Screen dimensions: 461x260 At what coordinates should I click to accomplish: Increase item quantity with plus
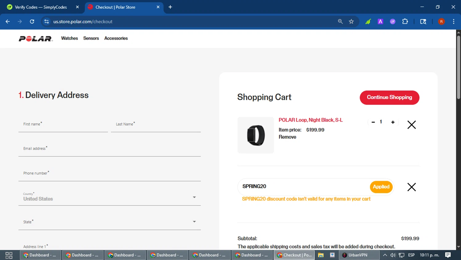(x=393, y=122)
